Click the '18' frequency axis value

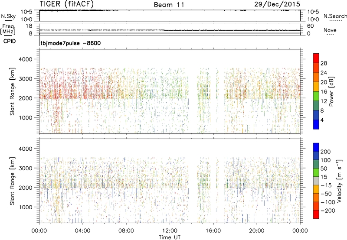click(x=29, y=26)
